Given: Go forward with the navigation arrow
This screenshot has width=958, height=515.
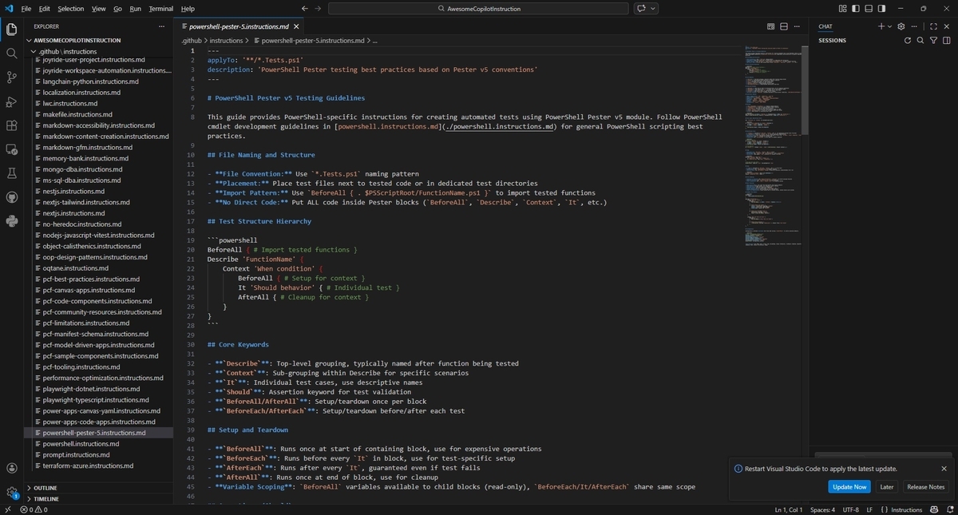Looking at the screenshot, I should coord(319,9).
